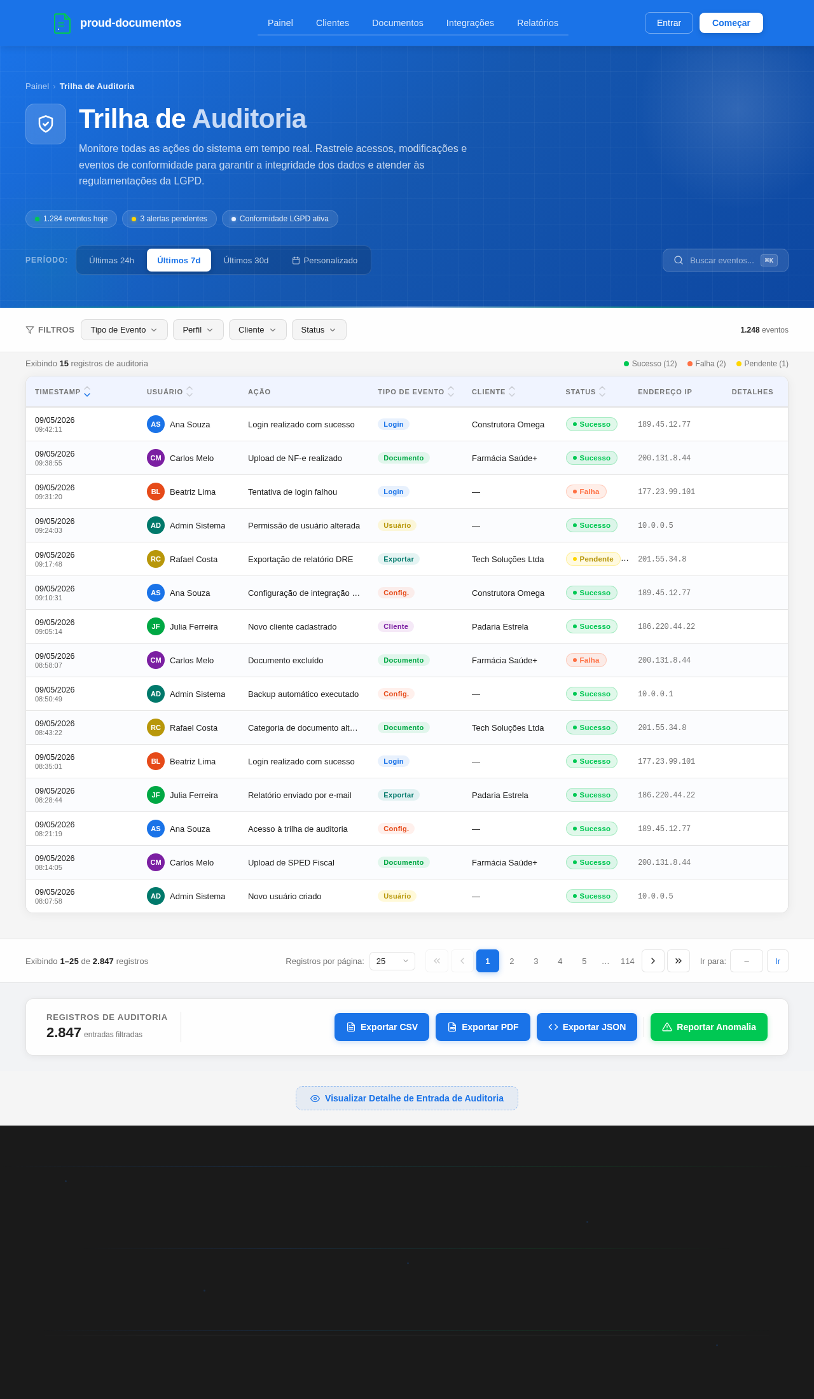Click the 'Documento excluído' action text
Image resolution: width=814 pixels, height=1399 pixels.
coord(286,660)
